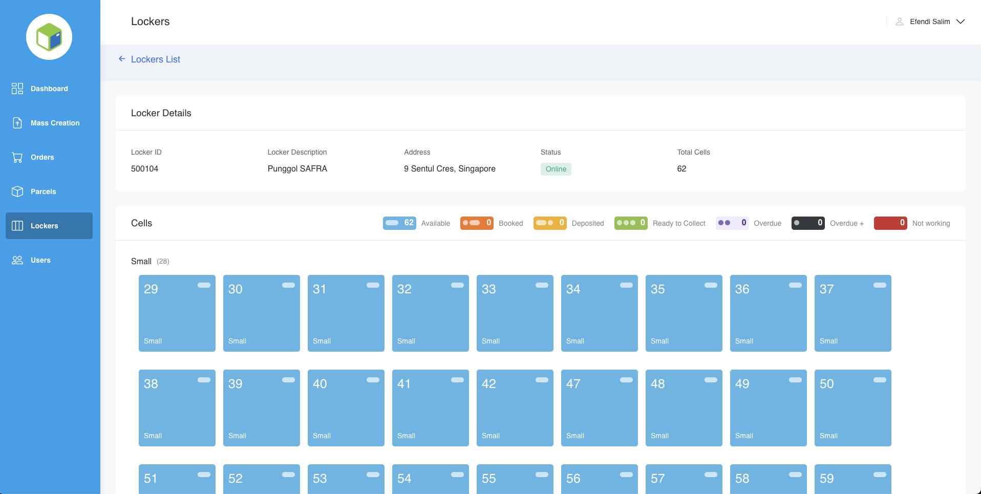Click the Dashboard grid icon

(17, 89)
